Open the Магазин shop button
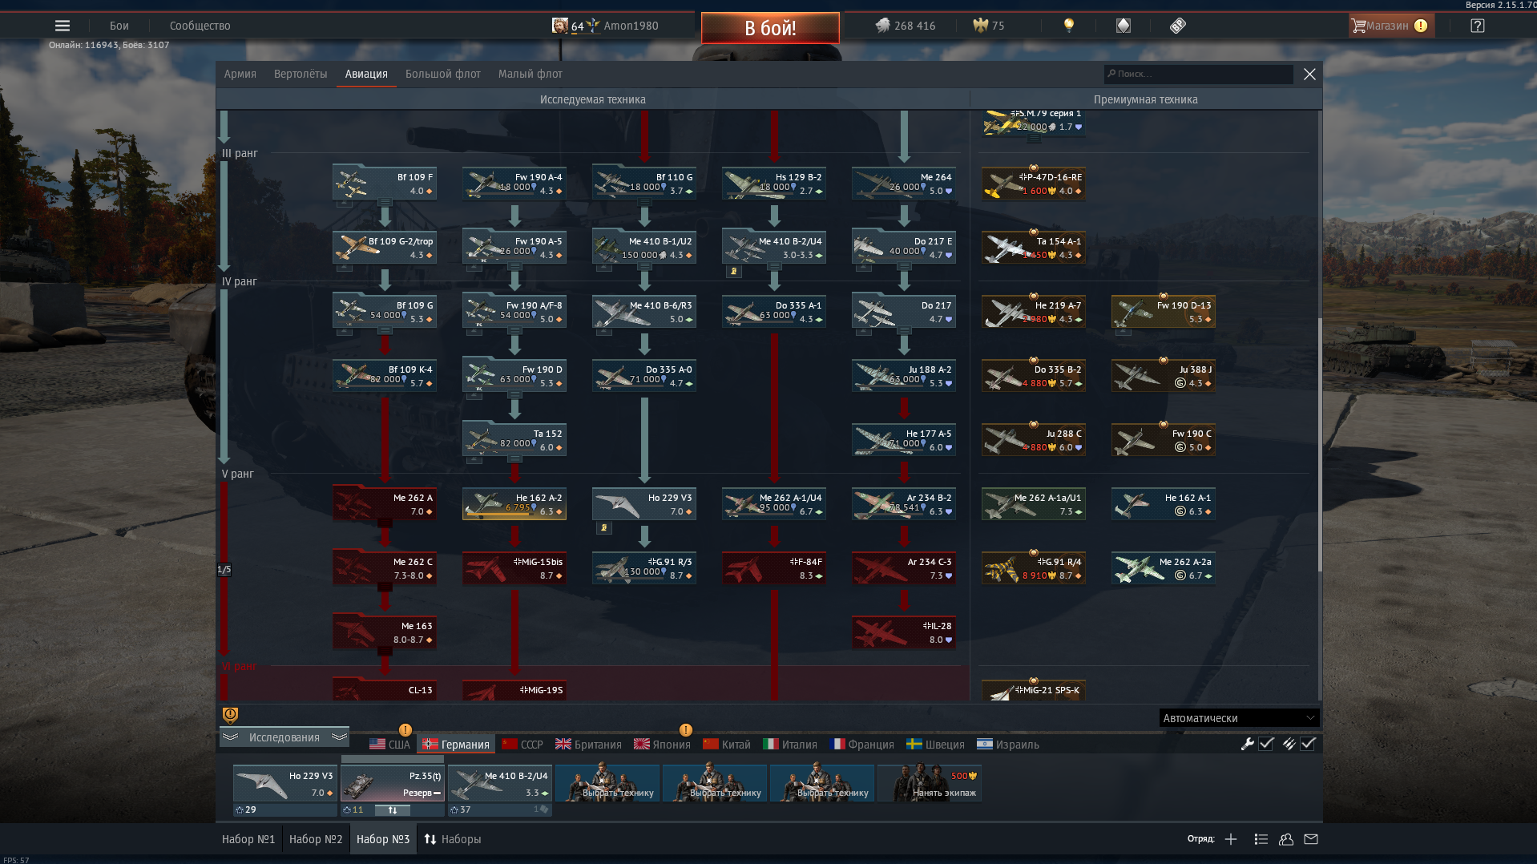Viewport: 1537px width, 864px height. (x=1391, y=26)
